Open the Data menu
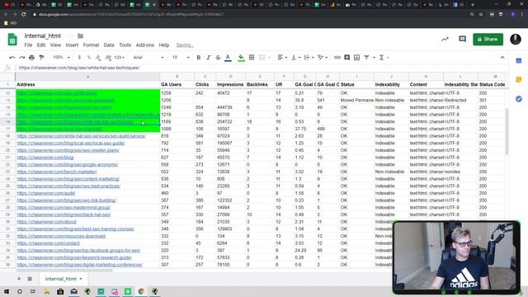Screen dimensions: 528x297 coord(109,45)
